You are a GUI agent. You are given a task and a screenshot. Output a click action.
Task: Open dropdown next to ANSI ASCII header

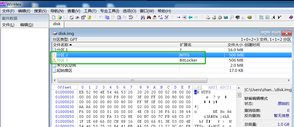tap(197, 87)
